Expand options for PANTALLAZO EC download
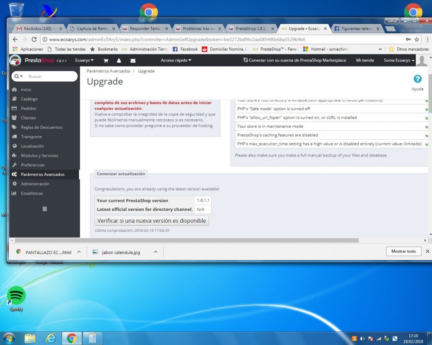Screen dimensions: 432x345 coord(79,252)
